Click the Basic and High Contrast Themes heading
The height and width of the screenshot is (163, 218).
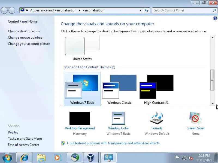click(89, 67)
